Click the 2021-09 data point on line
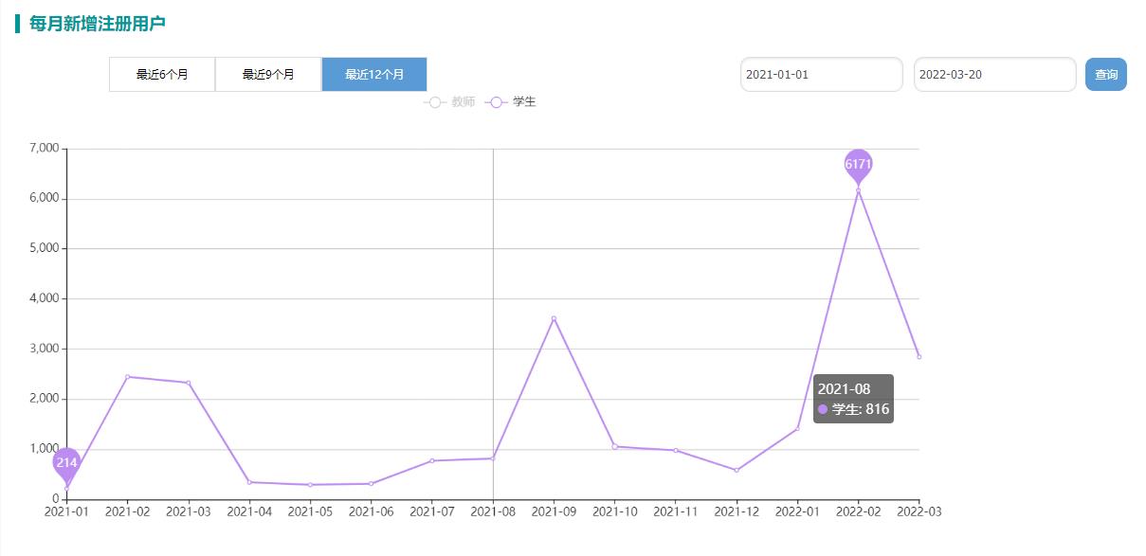 [x=554, y=318]
